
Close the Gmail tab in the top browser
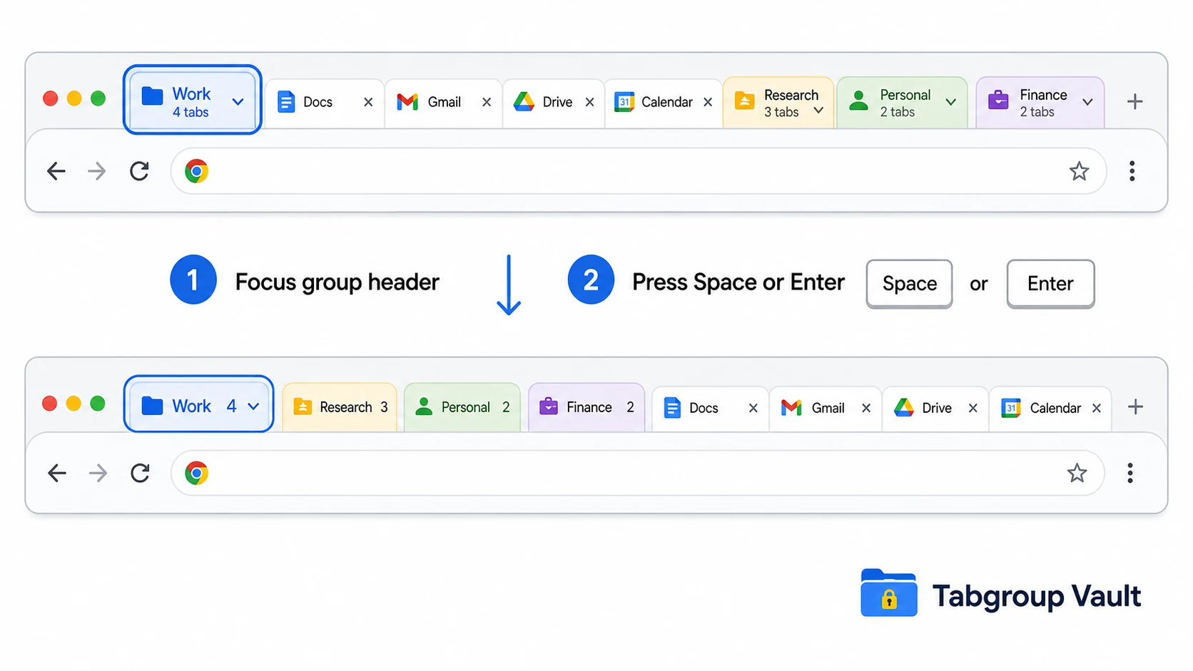click(x=487, y=102)
